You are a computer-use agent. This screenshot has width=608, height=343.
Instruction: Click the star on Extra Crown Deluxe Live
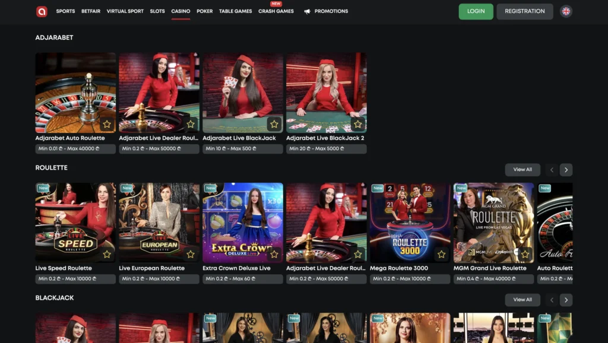click(x=274, y=255)
